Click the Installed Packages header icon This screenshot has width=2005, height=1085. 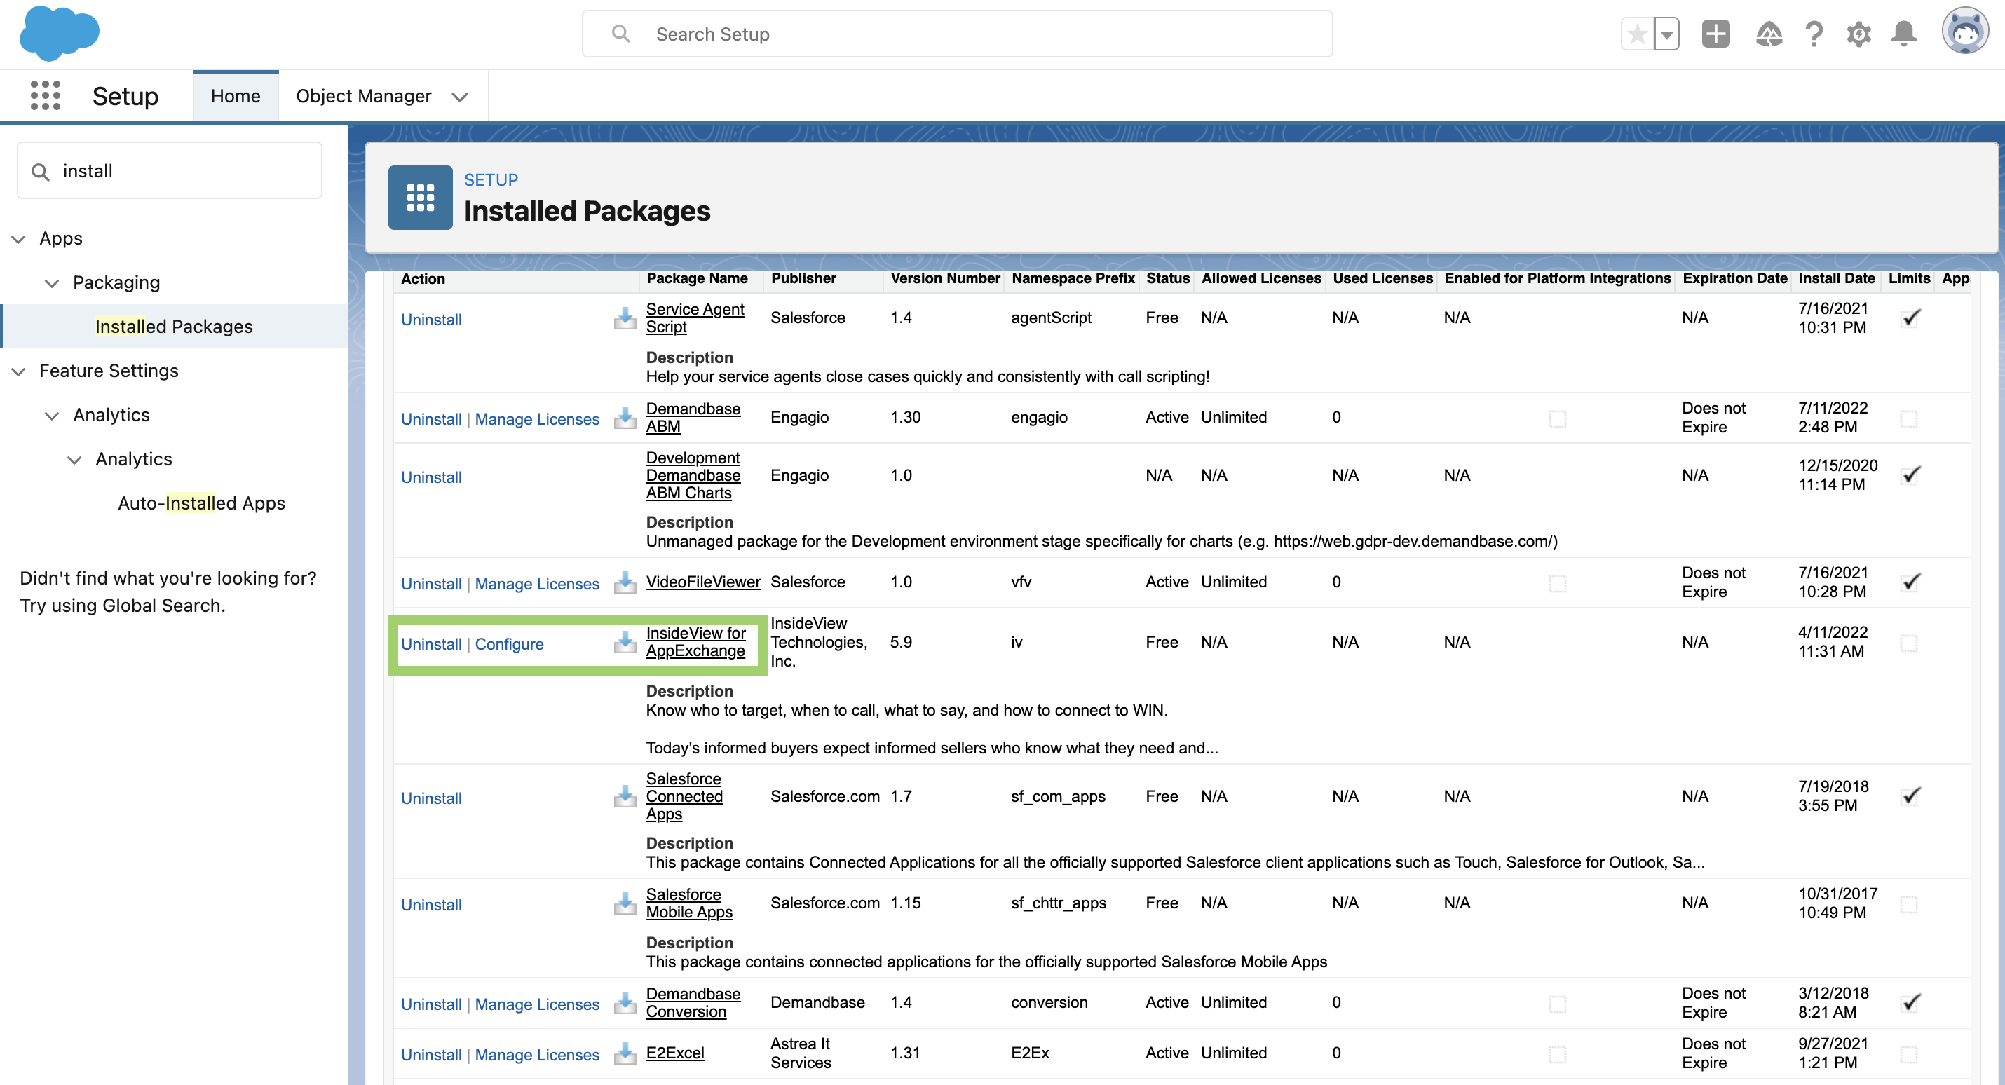[x=421, y=198]
